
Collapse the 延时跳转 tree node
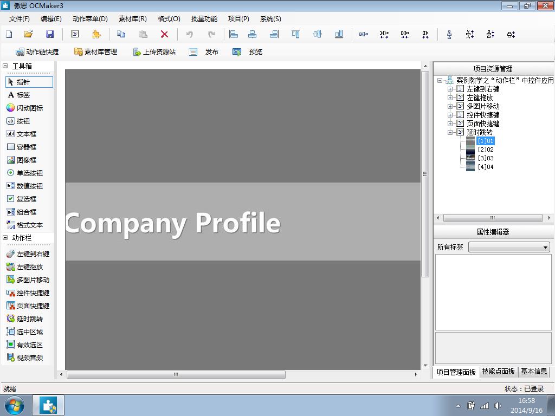[x=450, y=132]
